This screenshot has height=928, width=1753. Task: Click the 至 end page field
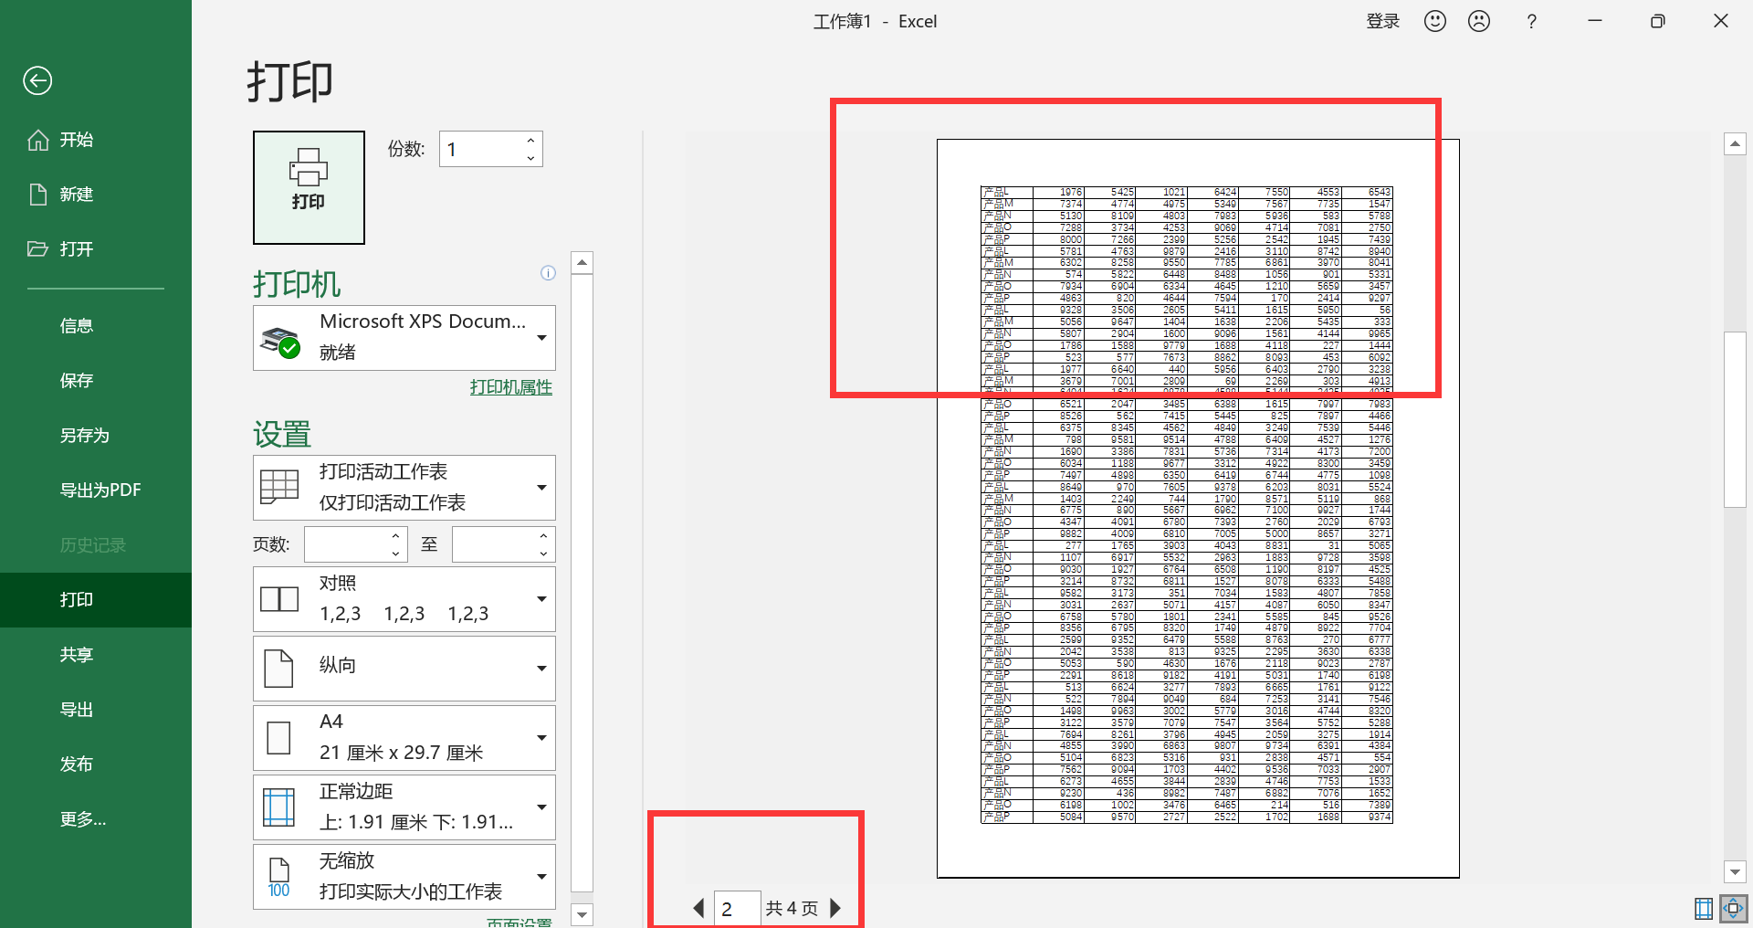click(493, 544)
